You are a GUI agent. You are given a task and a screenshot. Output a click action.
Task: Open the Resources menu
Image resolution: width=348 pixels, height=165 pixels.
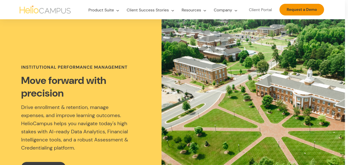[191, 10]
